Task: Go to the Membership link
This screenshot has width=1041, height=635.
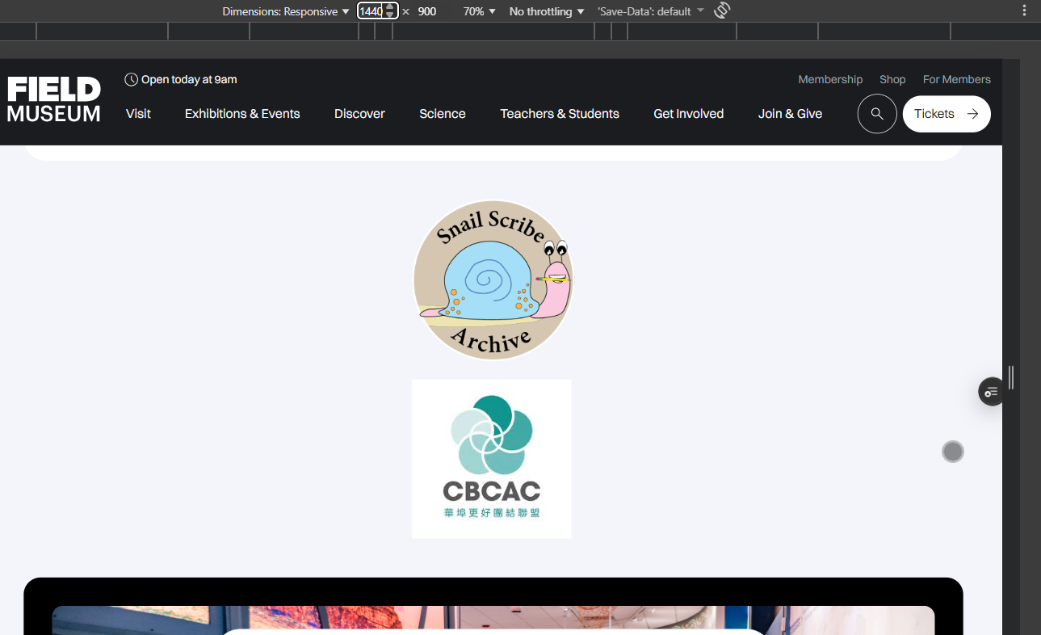Action: (x=830, y=79)
